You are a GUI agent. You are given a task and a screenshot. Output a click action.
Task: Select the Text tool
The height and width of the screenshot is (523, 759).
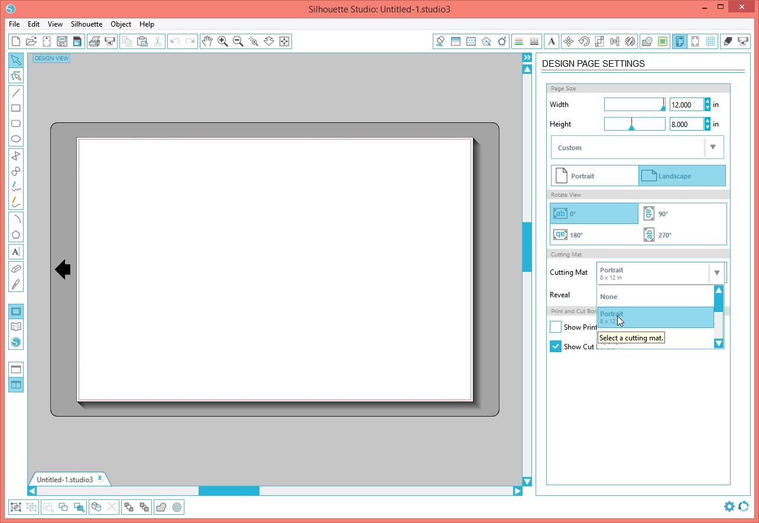(x=17, y=252)
